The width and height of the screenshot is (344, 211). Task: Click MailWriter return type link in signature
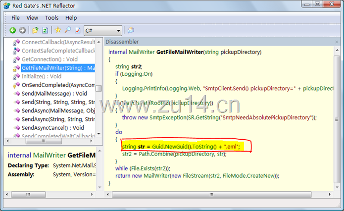point(142,52)
